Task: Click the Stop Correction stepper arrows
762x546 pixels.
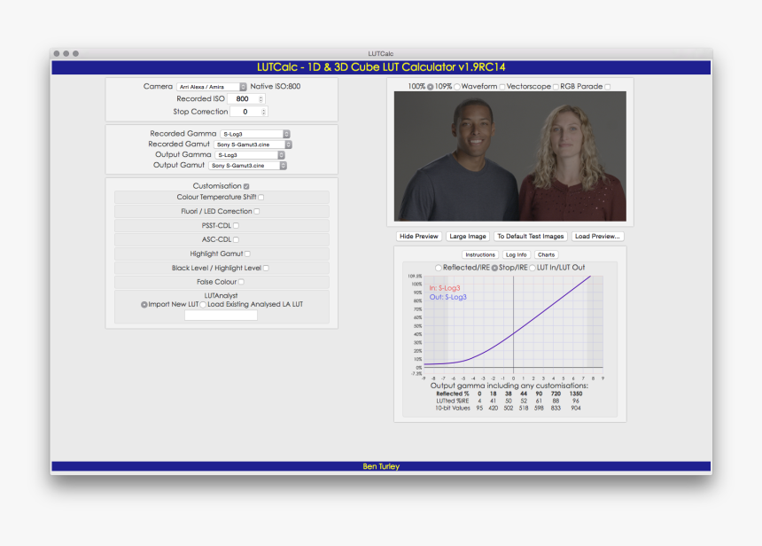Action: click(263, 112)
